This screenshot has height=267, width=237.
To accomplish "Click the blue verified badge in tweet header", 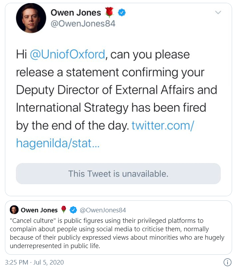I will click(x=121, y=13).
